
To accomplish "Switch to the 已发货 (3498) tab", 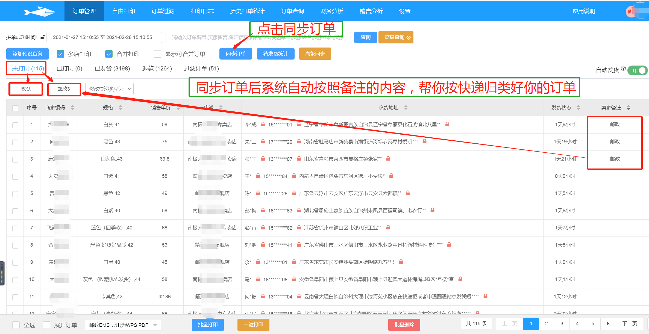I will point(112,69).
